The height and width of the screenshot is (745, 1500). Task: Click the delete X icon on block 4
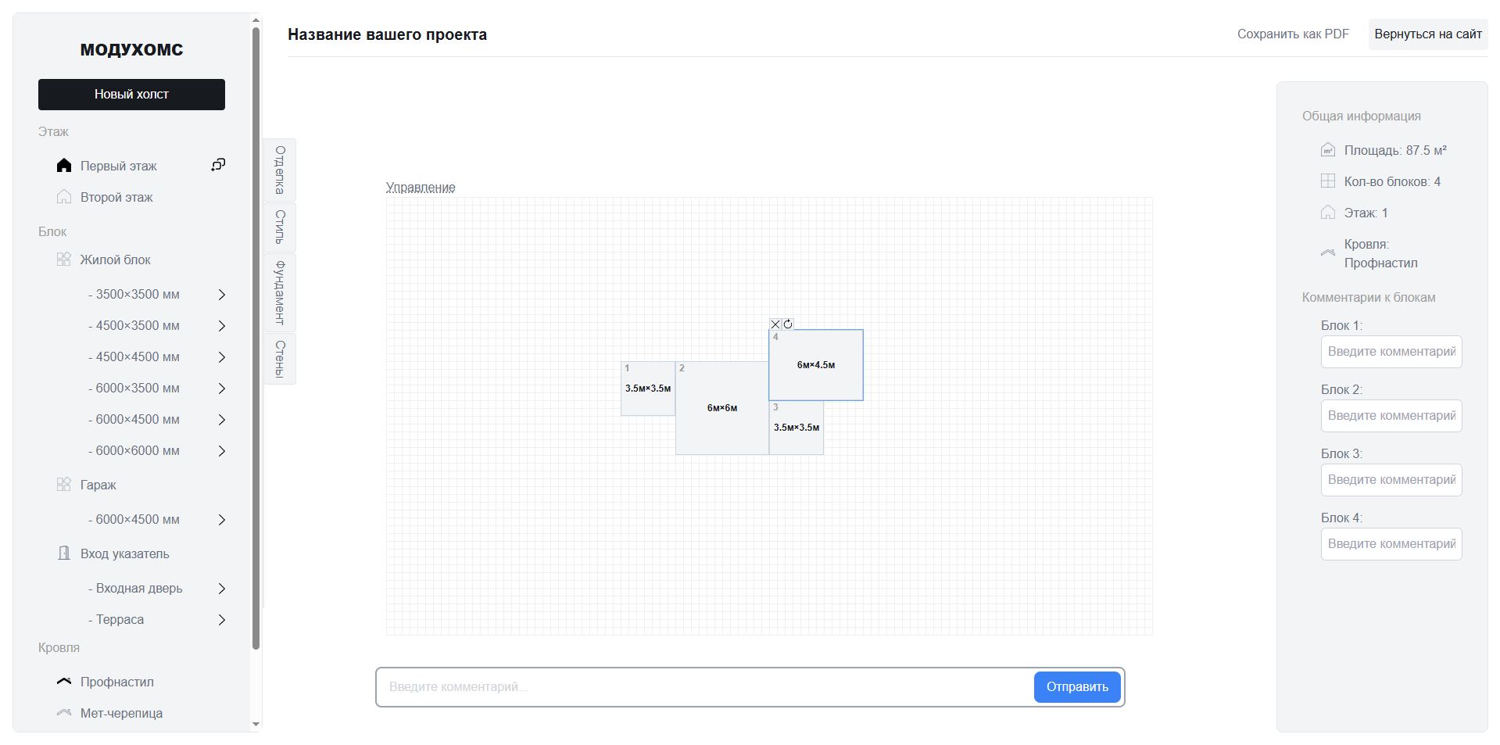click(775, 324)
